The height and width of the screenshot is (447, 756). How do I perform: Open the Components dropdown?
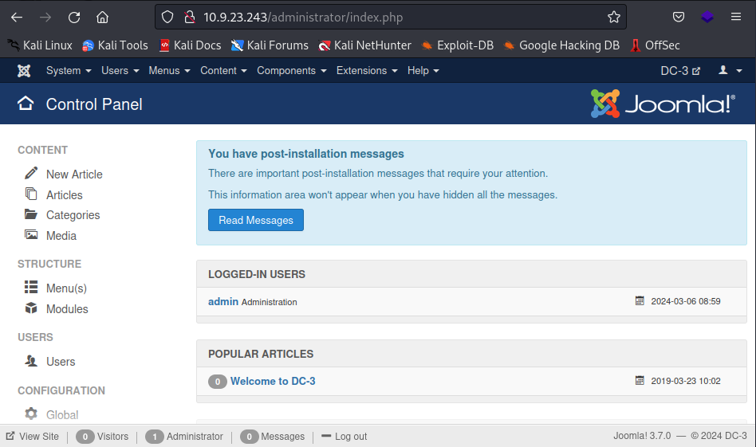pos(292,70)
